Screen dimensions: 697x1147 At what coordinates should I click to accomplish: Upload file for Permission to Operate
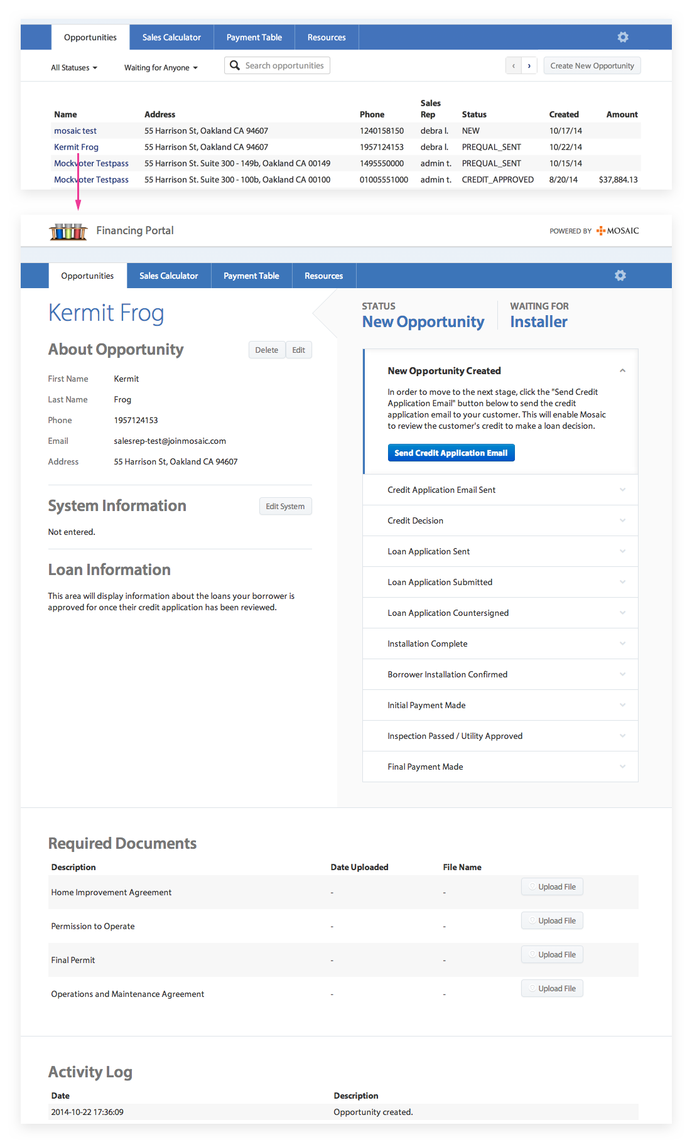[552, 920]
